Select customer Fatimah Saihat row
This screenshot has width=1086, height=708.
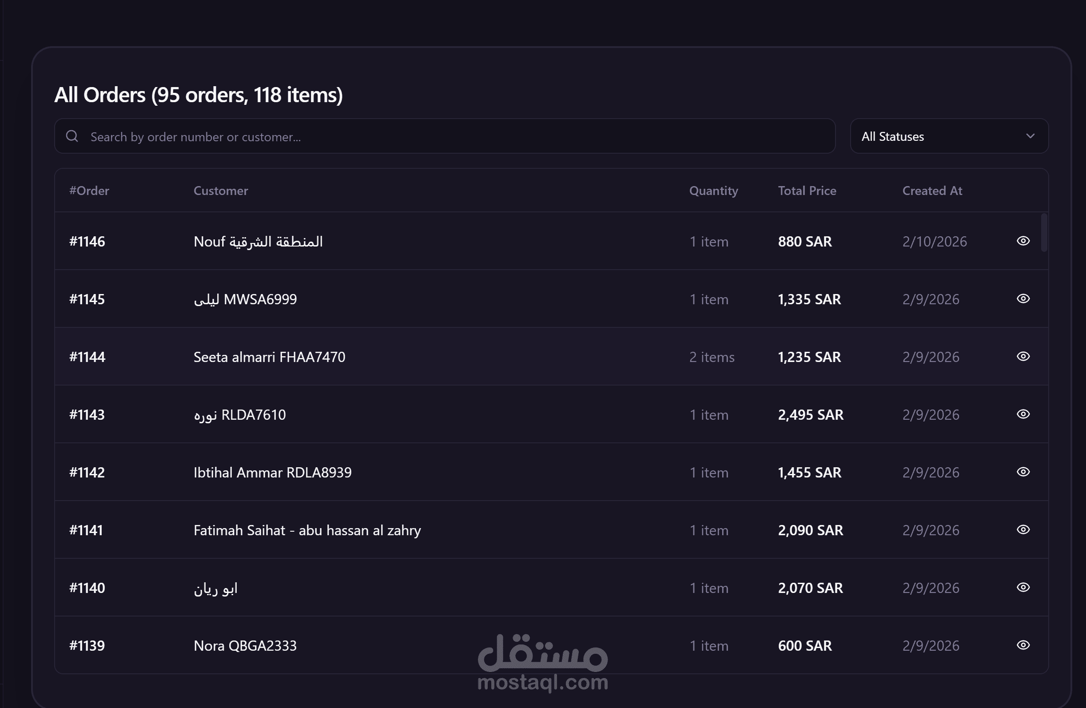coord(306,530)
